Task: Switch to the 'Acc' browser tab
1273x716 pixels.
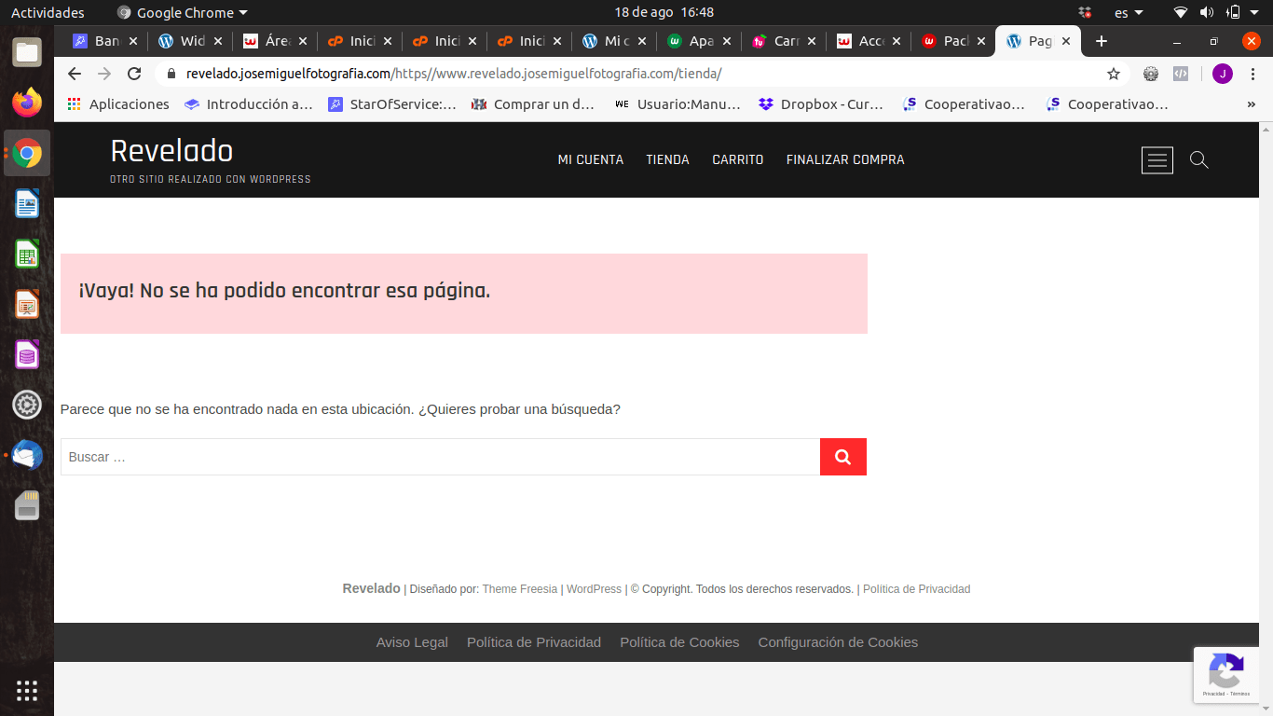Action: point(869,41)
